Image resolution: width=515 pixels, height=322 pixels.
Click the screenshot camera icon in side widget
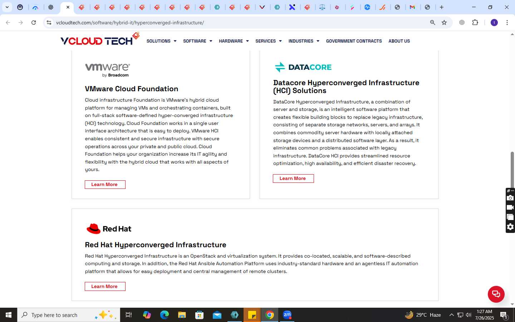510,198
